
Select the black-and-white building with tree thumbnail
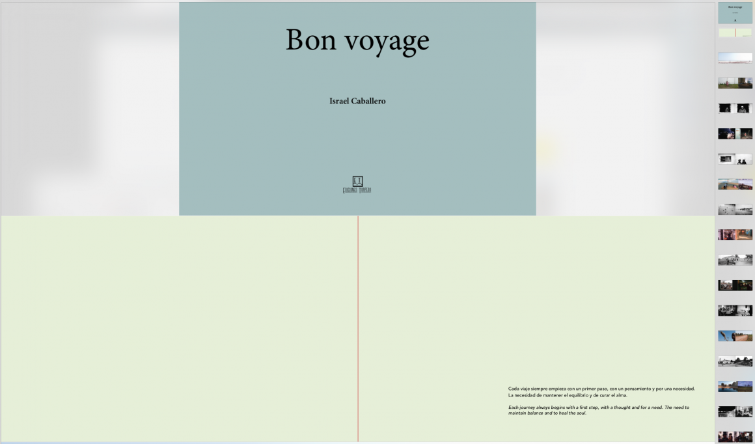735,260
